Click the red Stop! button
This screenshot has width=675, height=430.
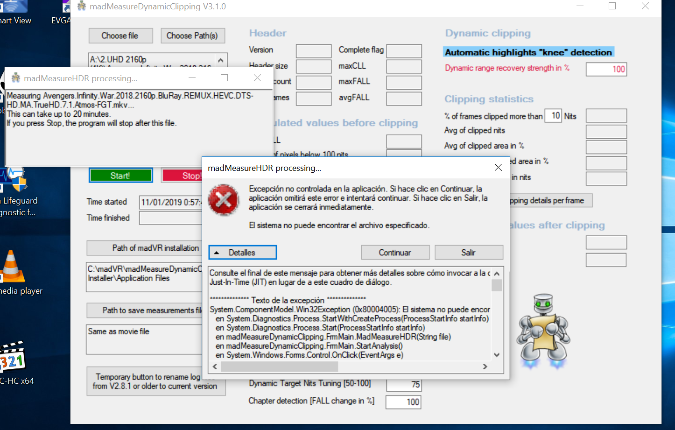coord(182,176)
